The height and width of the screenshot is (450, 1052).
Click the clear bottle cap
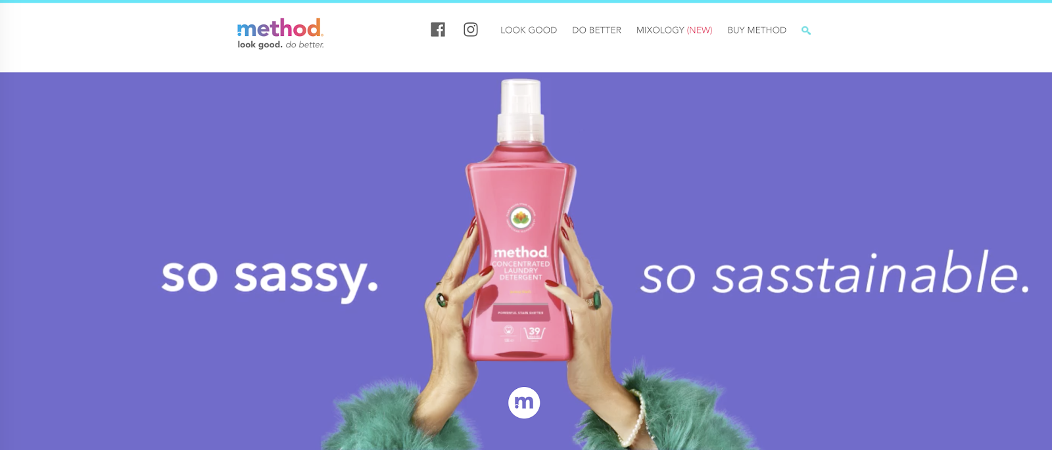click(x=521, y=110)
